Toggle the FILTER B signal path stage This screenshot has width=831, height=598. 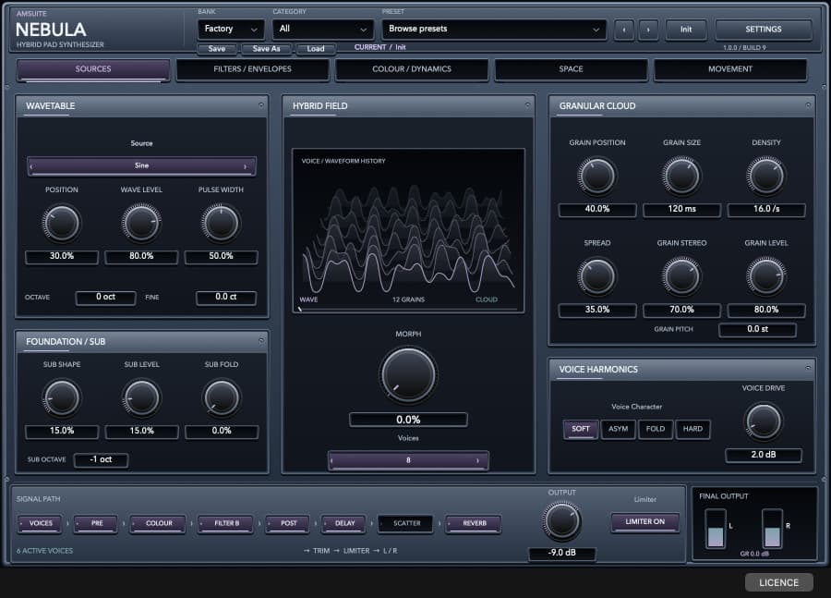click(x=226, y=523)
